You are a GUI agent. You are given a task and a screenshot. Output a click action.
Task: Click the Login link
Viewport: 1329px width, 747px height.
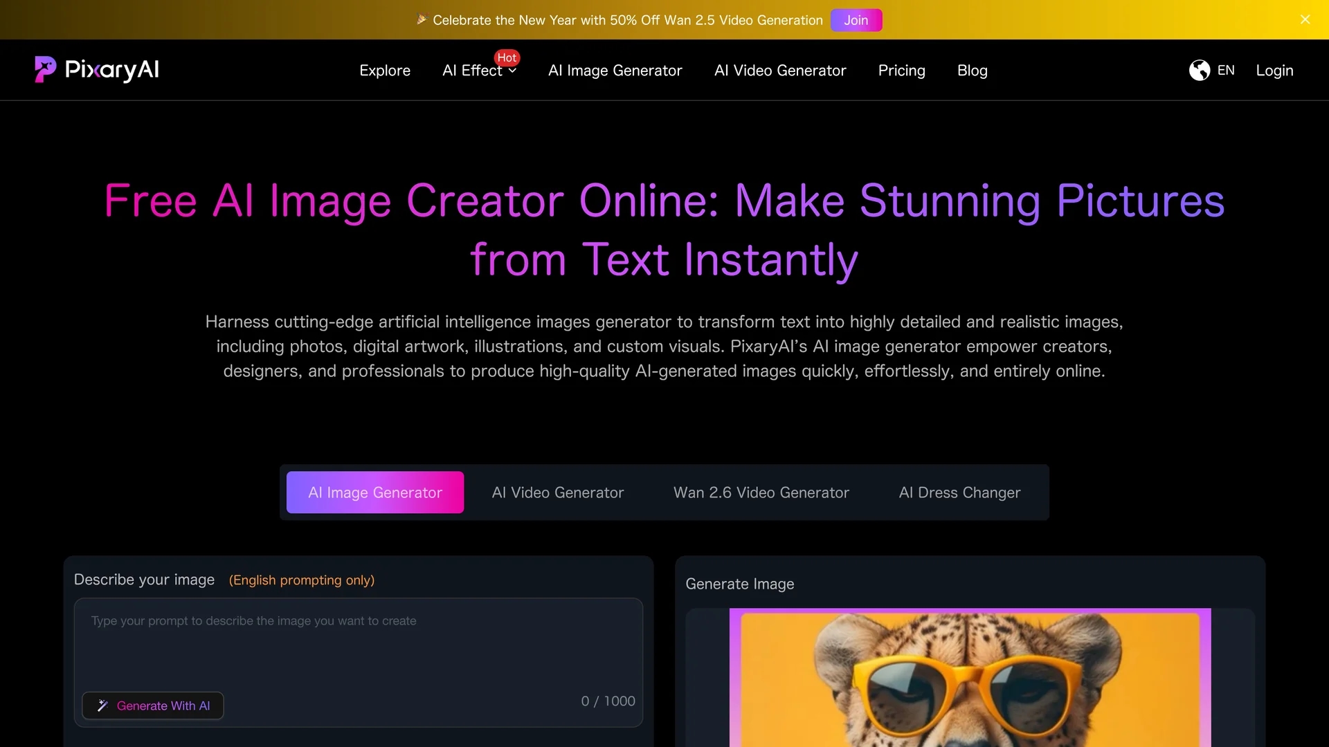(1274, 71)
